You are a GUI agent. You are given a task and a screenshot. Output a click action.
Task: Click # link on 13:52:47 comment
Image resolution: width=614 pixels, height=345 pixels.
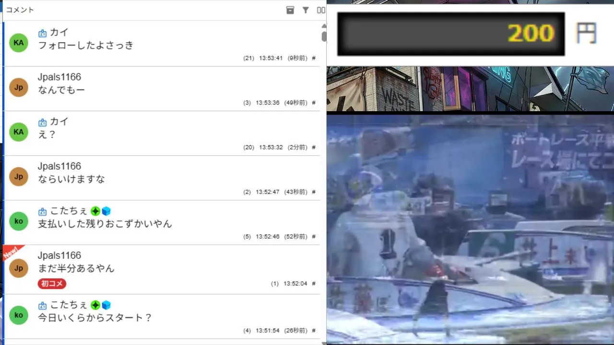click(x=314, y=192)
